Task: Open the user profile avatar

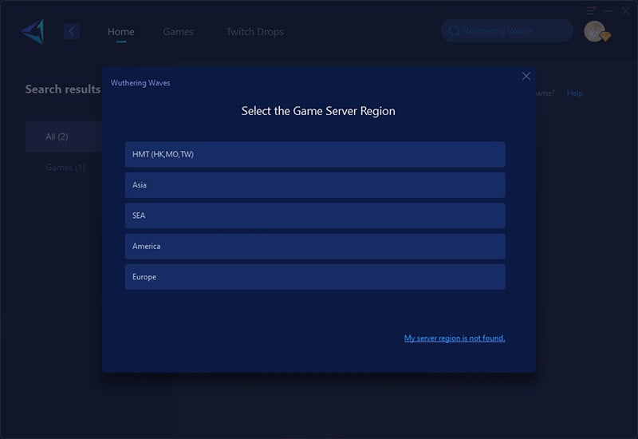Action: tap(595, 31)
